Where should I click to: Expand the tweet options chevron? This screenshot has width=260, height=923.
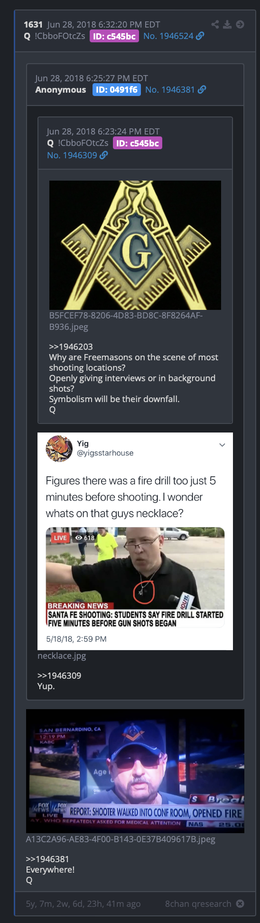pyautogui.click(x=222, y=445)
